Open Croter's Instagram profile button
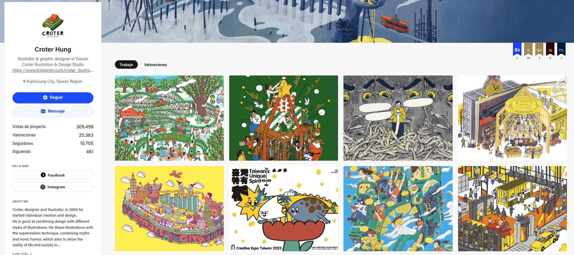The width and height of the screenshot is (574, 255). click(x=53, y=187)
